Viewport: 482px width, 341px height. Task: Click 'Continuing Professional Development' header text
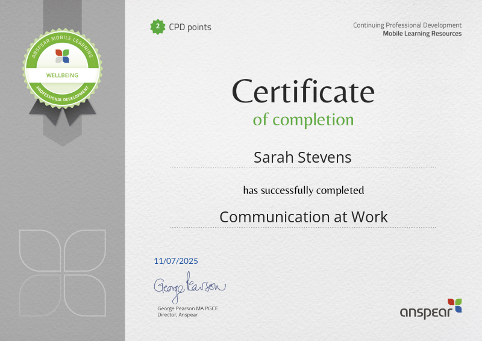pos(407,25)
